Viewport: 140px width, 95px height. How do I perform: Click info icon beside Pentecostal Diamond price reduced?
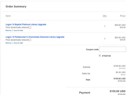point(30,40)
